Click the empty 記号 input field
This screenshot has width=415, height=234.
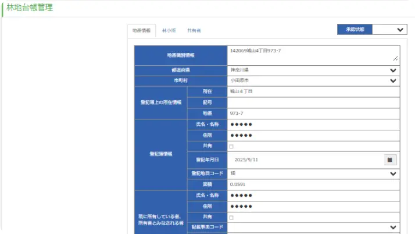(313, 102)
